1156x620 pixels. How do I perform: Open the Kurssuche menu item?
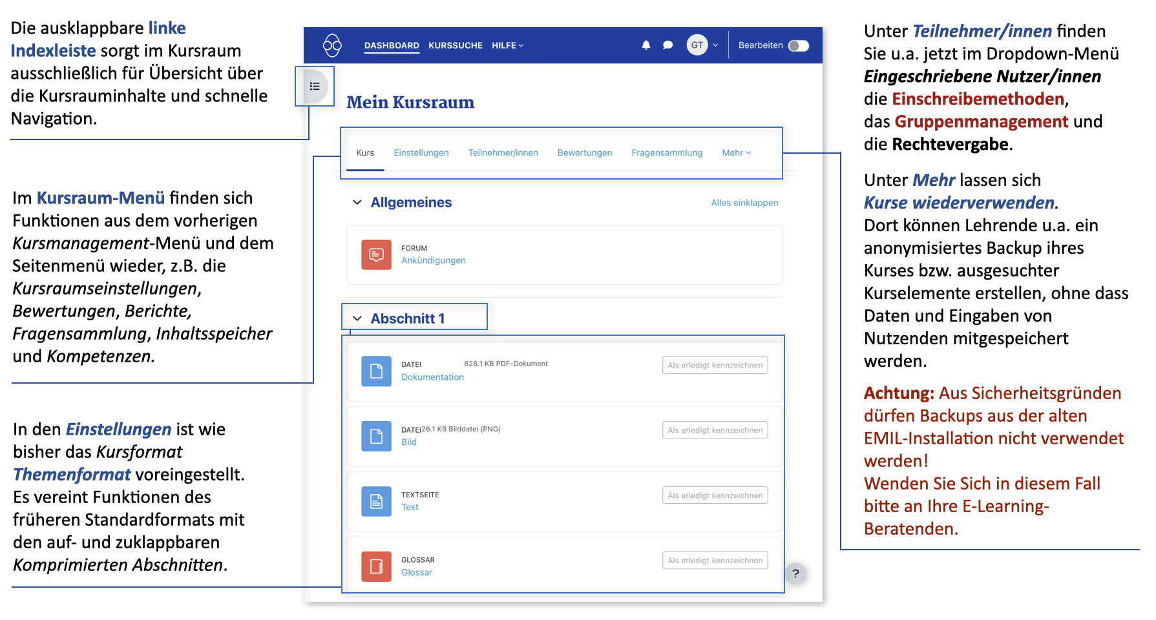(x=455, y=45)
